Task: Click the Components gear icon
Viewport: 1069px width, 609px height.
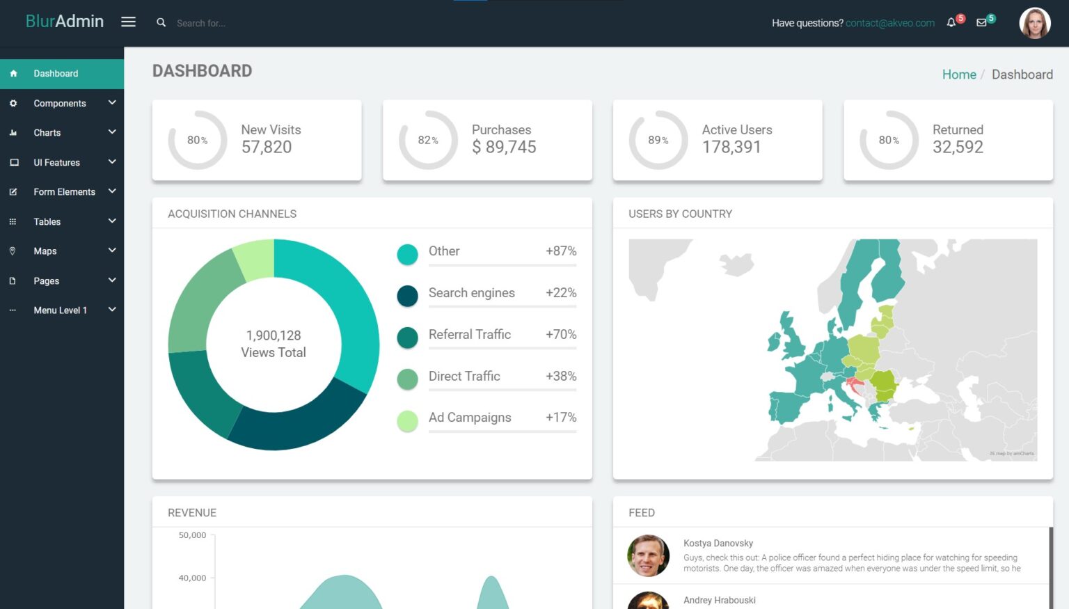Action: [x=14, y=103]
